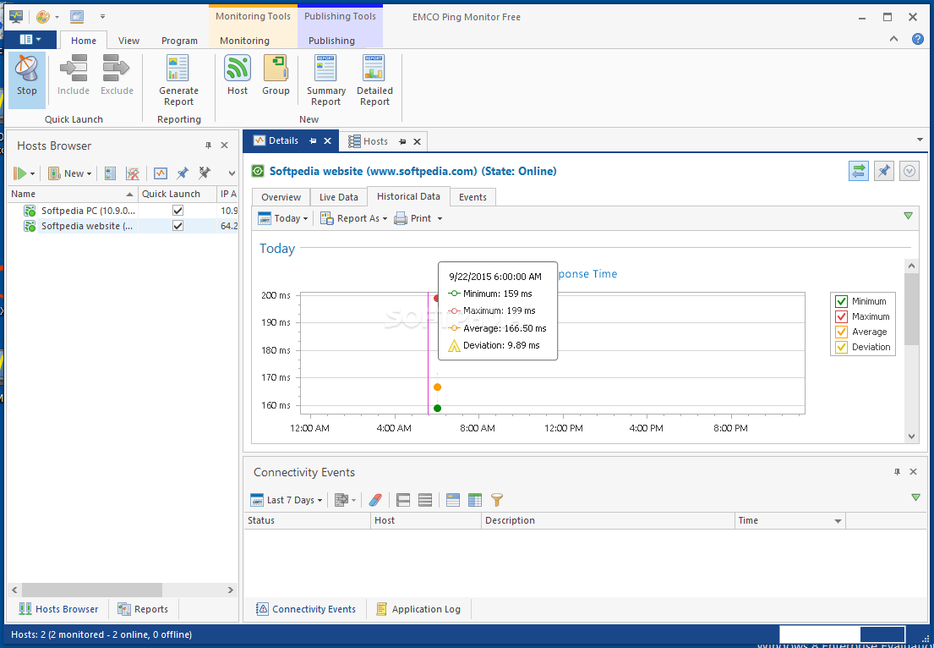Viewport: 934px width, 648px height.
Task: Switch to the Hosts document tab
Action: pos(375,141)
